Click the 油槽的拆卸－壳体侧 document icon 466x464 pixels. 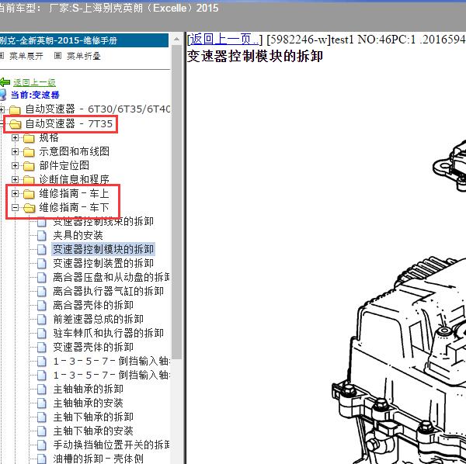coord(42,459)
